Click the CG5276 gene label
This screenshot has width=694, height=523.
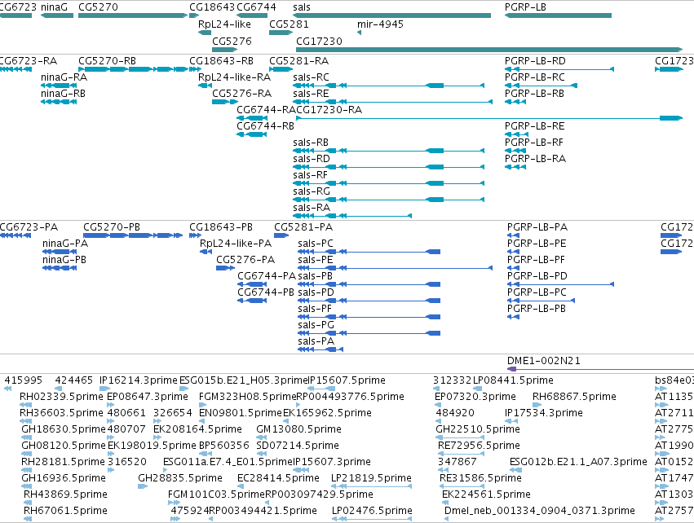pyautogui.click(x=232, y=41)
